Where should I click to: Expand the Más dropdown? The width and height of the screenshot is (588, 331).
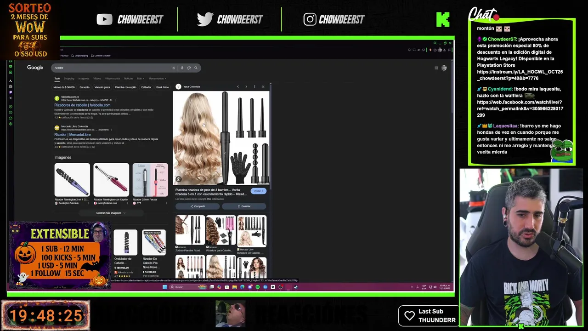coord(140,78)
